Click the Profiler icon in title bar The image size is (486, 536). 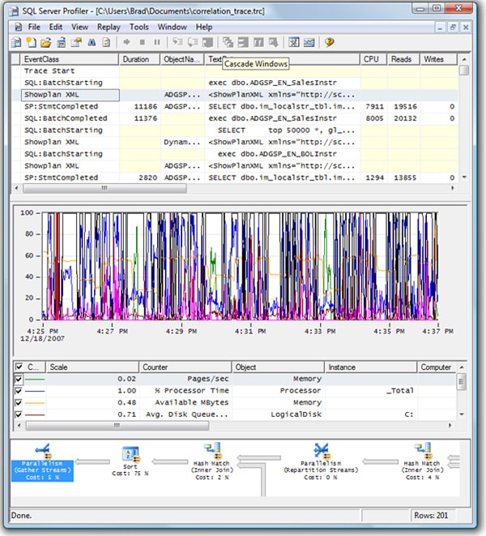tap(15, 11)
